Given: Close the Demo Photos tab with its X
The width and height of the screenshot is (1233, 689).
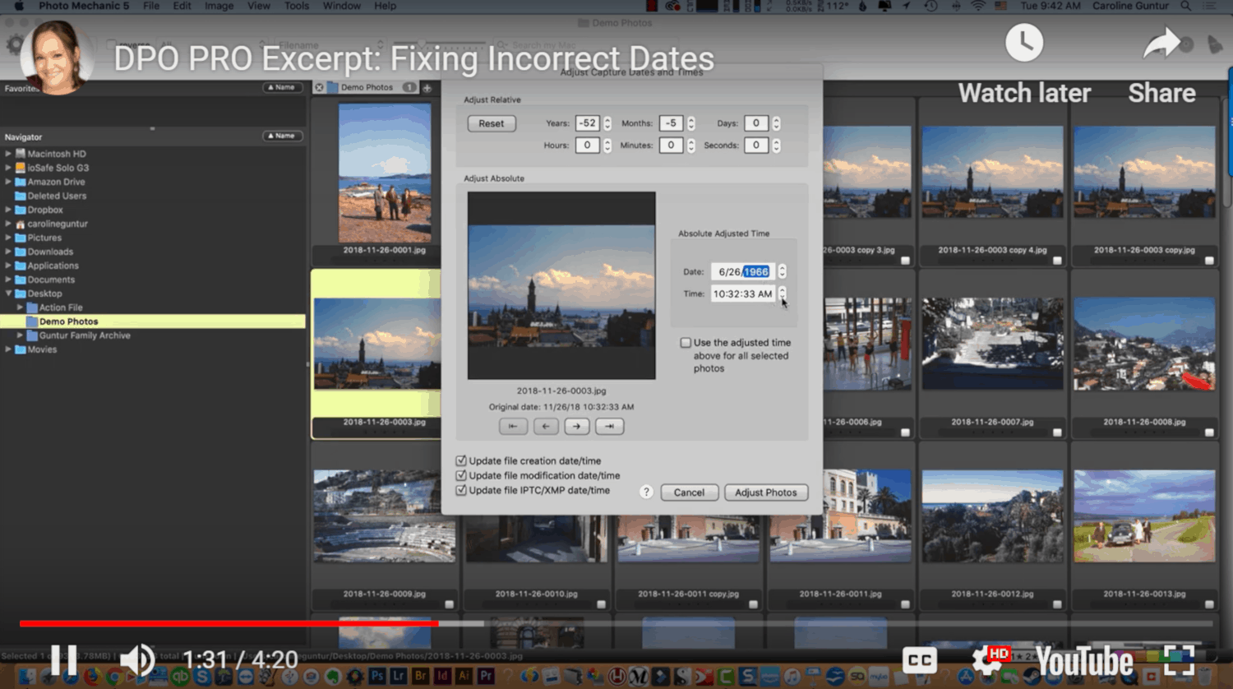Looking at the screenshot, I should (x=319, y=87).
